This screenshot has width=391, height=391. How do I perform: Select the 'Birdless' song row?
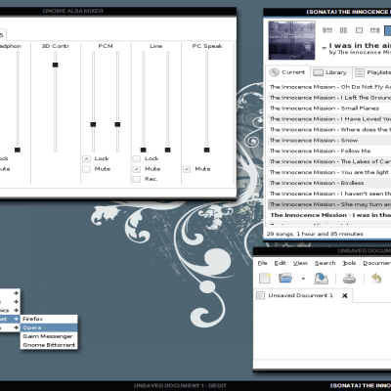point(329,183)
